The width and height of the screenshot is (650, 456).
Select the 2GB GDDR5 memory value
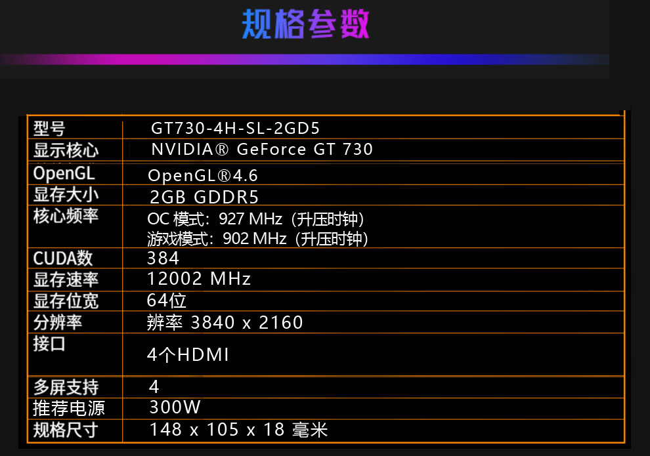coord(204,197)
